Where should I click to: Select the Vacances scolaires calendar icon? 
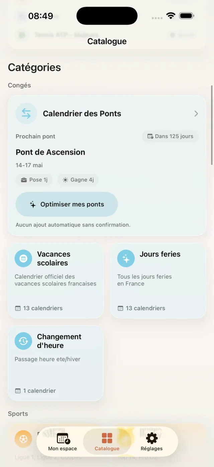click(x=23, y=258)
